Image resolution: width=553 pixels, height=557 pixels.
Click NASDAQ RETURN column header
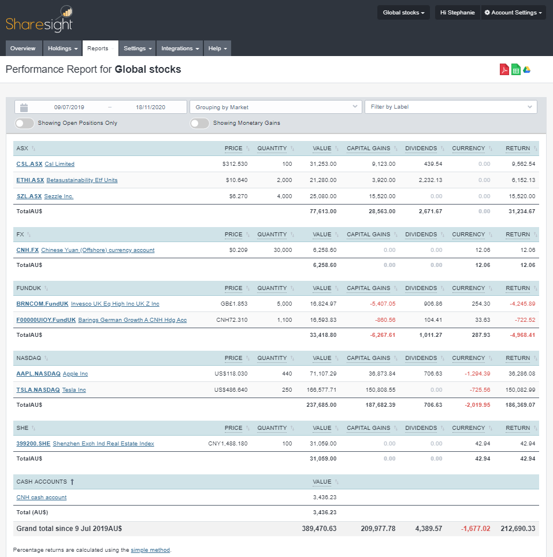point(518,358)
